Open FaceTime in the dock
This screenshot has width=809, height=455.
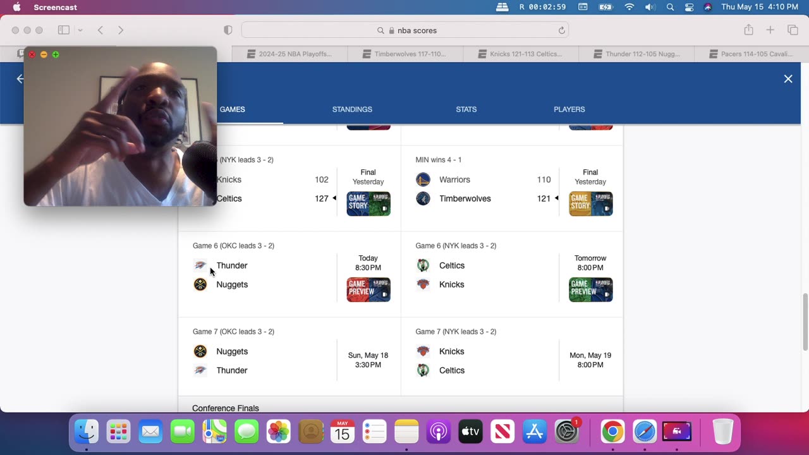(x=183, y=432)
